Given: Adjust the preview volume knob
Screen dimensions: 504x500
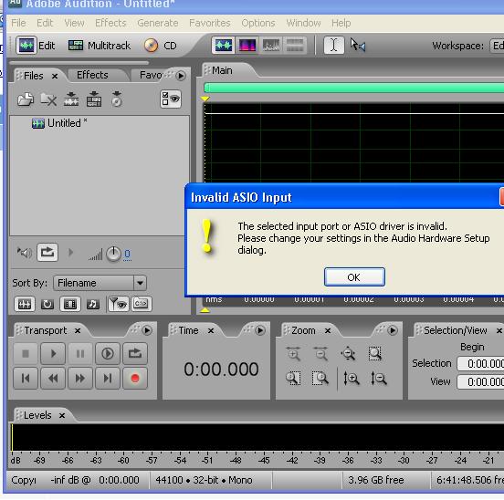Looking at the screenshot, I should [113, 254].
